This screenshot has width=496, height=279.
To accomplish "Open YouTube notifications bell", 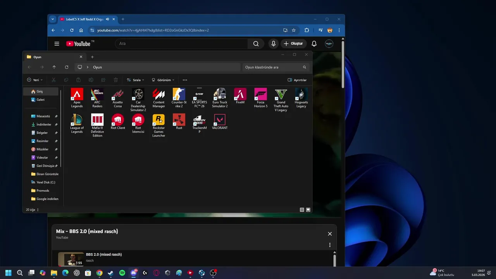I will (314, 44).
